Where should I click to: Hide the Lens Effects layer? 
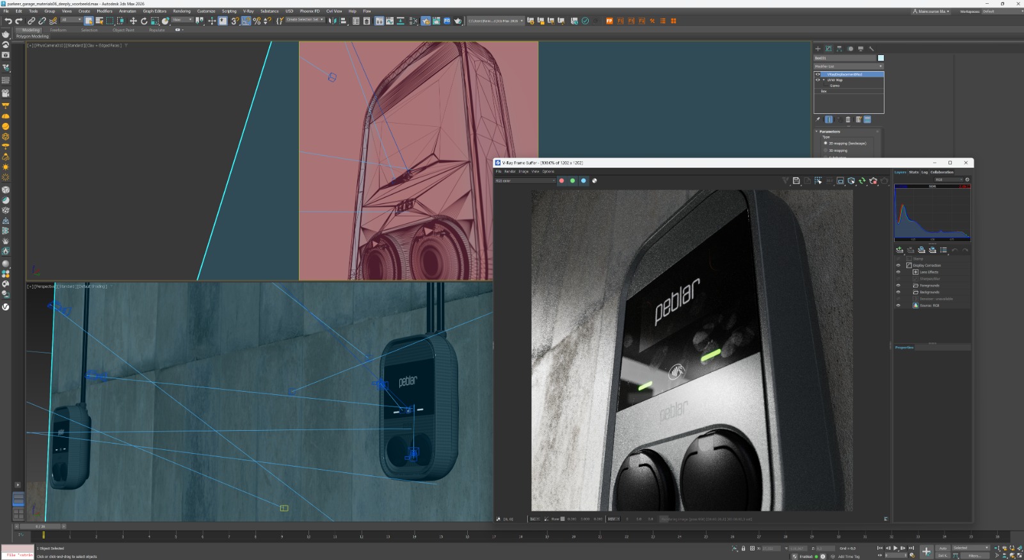[x=898, y=272]
